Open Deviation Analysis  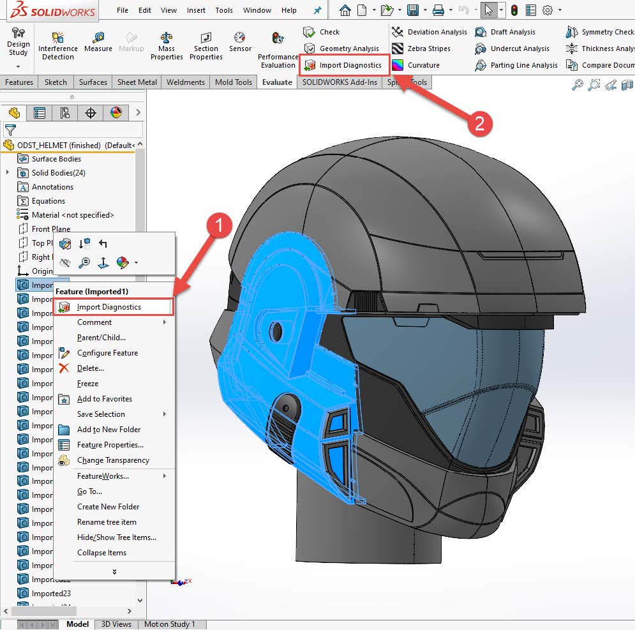pyautogui.click(x=430, y=32)
